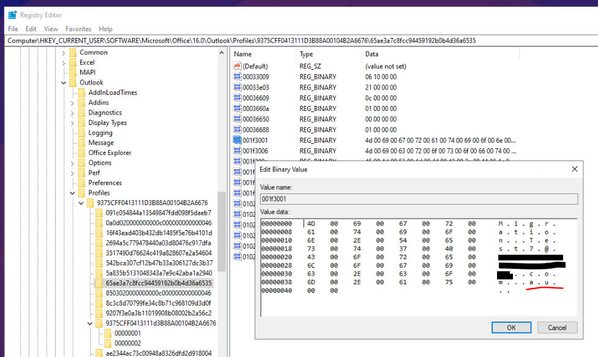Select the 3517490d76624c419a828607e2a54604 folder icon

click(x=100, y=254)
